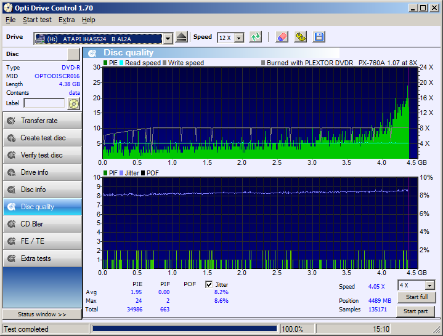
Task: Click the Burned with PLEXTOR DVDR text
Action: pyautogui.click(x=310, y=63)
